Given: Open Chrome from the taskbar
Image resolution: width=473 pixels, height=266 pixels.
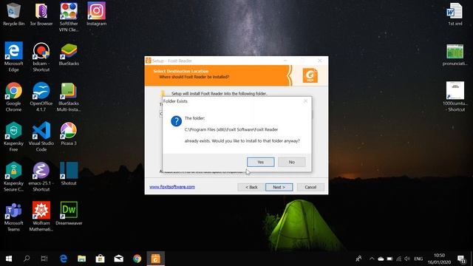Looking at the screenshot, I should pyautogui.click(x=137, y=259).
